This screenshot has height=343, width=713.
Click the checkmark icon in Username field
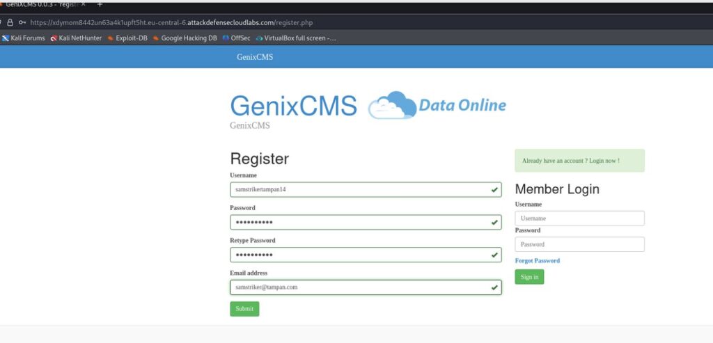point(494,190)
